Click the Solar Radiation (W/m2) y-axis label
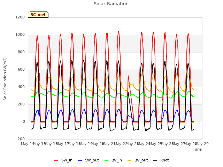The height and width of the screenshot is (167, 223). [5, 79]
